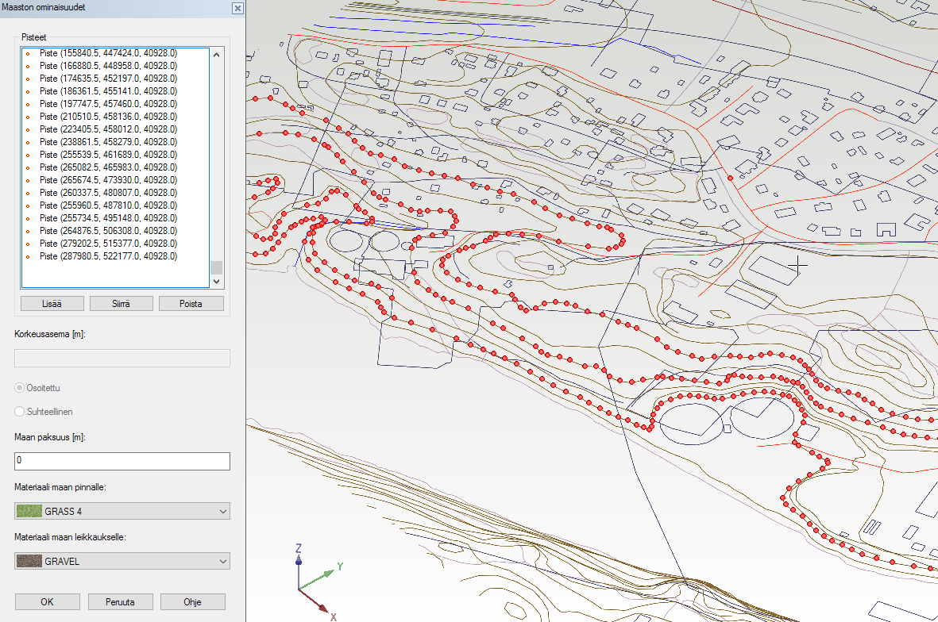The image size is (938, 622).
Task: Select point Piste (287980.5, 522177.0, 40928.0)
Action: [x=108, y=256]
